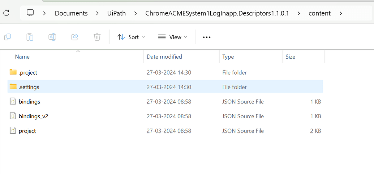
Task: Expand chevron after UiPath breadcrumb
Action: [x=136, y=13]
